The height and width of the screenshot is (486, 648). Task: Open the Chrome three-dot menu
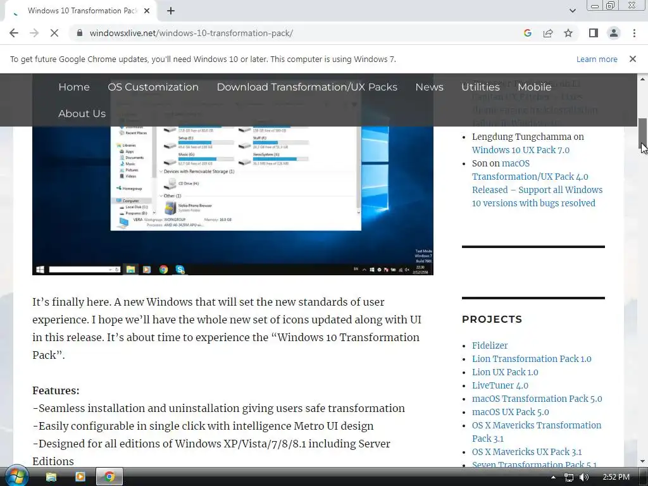coord(634,33)
